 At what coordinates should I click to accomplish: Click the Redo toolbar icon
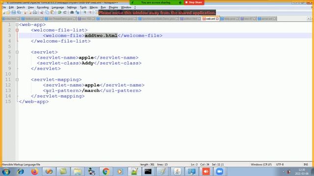[65, 12]
